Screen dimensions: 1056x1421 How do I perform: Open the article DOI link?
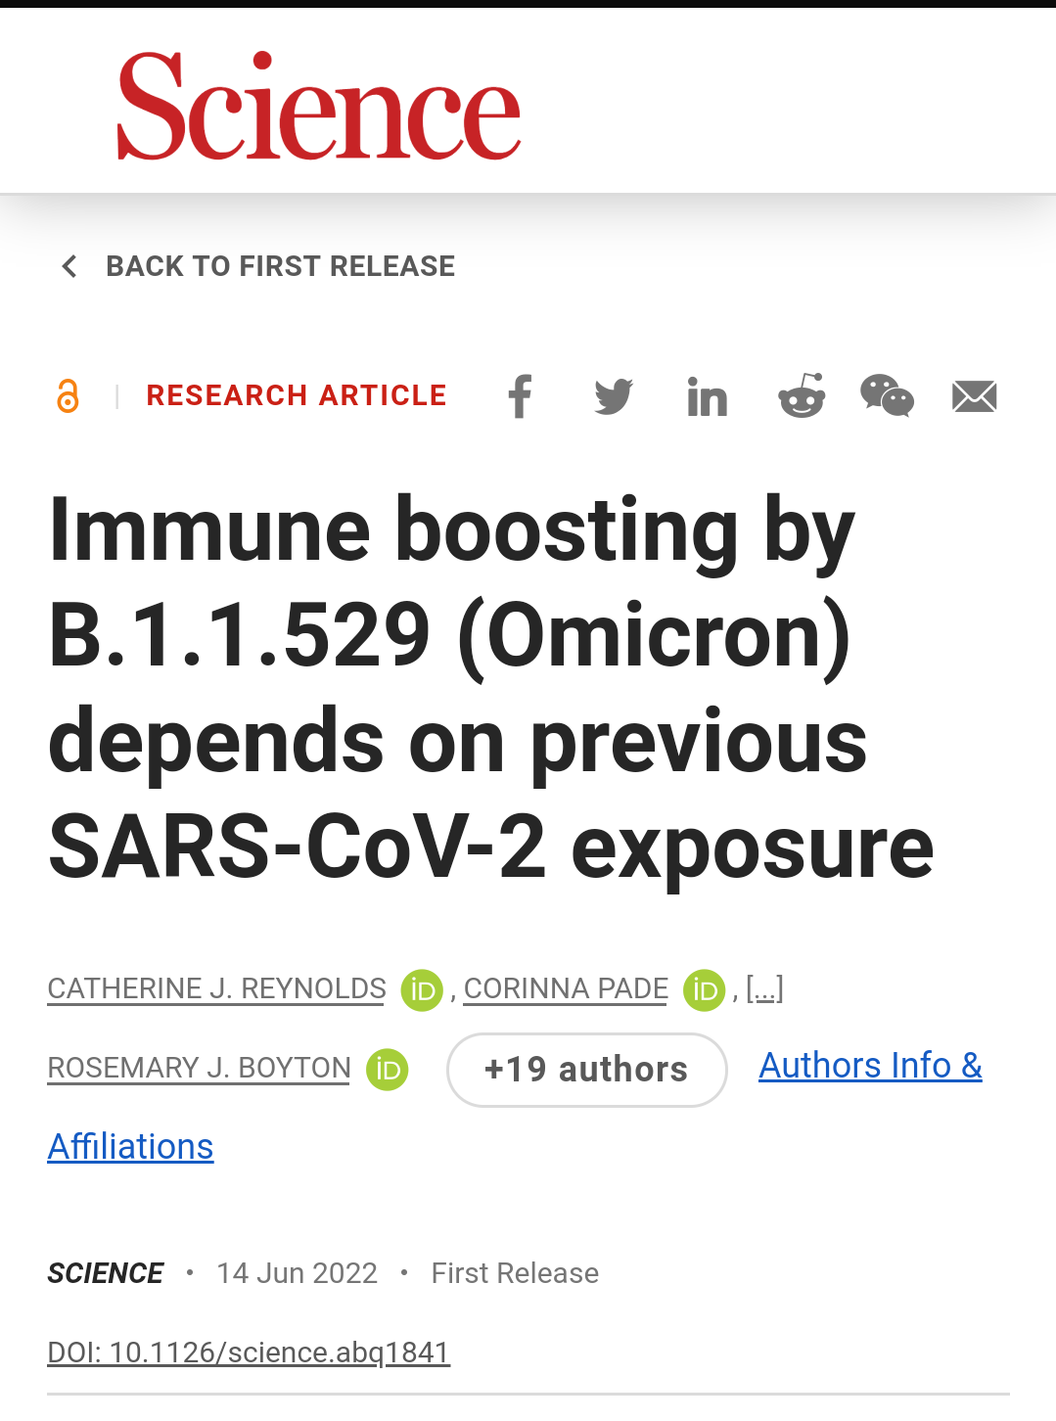click(249, 1352)
